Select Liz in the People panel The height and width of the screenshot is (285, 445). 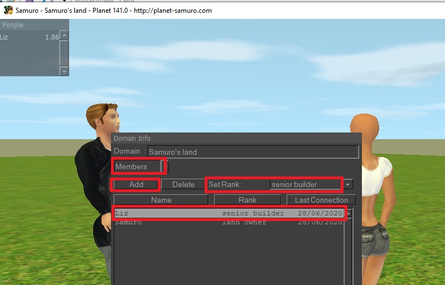[30, 37]
